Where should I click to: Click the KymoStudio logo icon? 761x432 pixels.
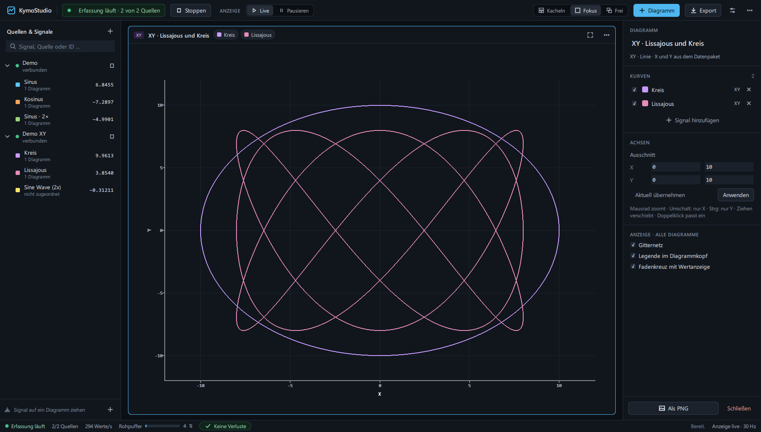coord(11,10)
